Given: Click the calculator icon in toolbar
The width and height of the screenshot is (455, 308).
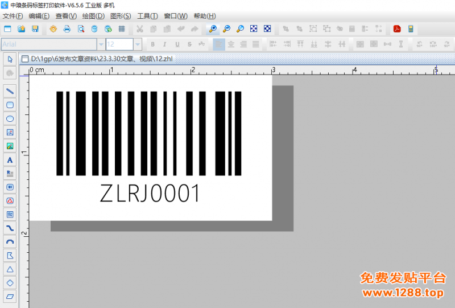Looking at the screenshot, I should pyautogui.click(x=411, y=29).
